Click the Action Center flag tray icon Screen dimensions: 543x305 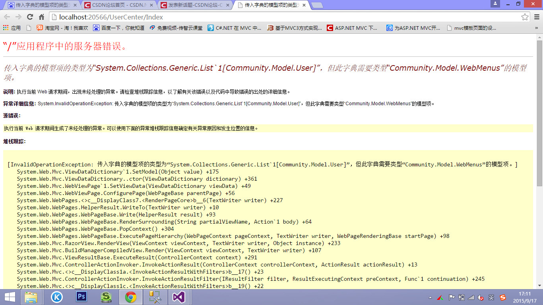[452, 297]
